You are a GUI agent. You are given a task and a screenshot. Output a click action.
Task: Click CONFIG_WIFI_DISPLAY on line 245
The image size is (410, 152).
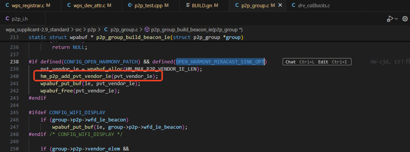pos(77,113)
